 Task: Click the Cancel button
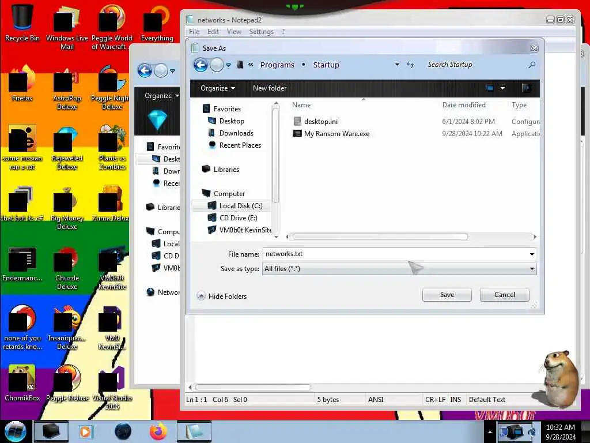(505, 295)
